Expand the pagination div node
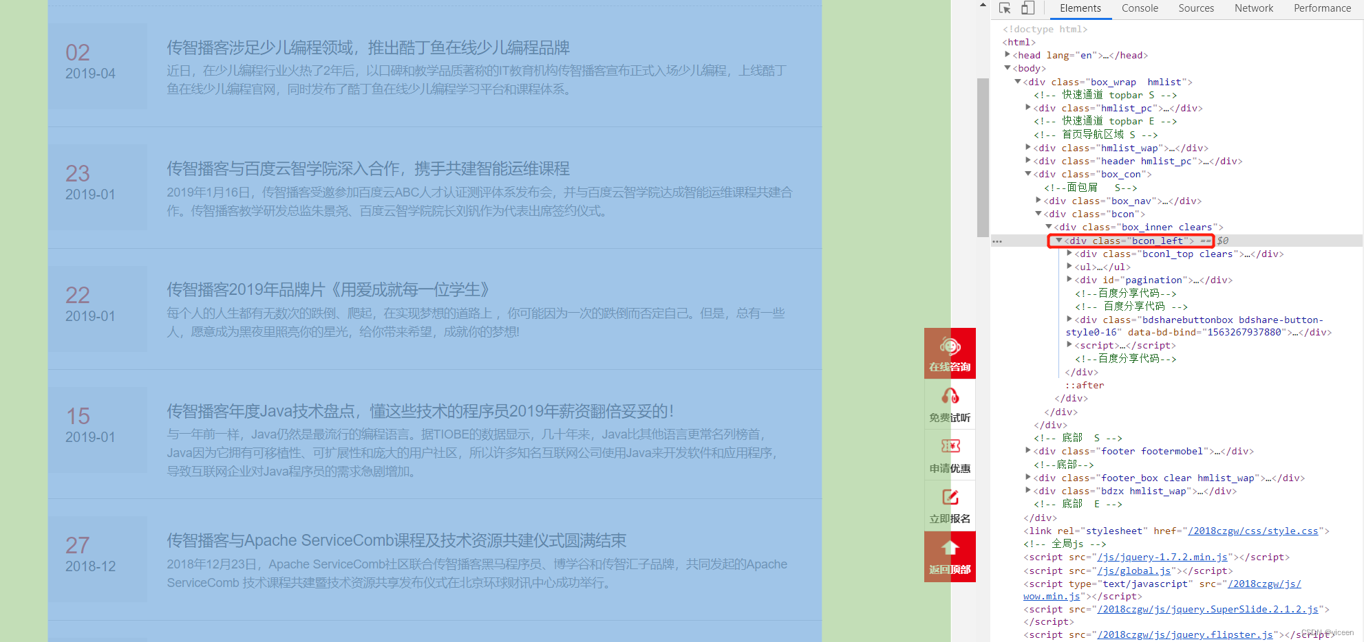 click(1069, 280)
